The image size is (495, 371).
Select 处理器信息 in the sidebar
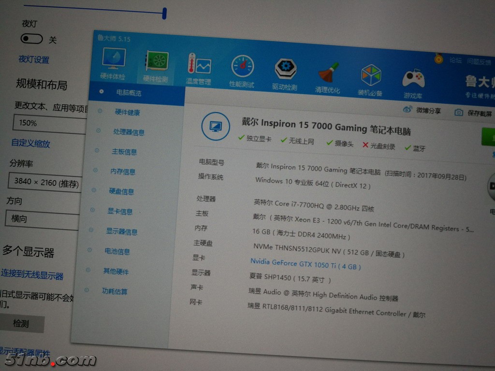[x=129, y=132]
